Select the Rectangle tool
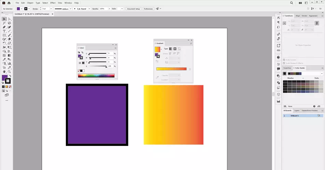 (x=4, y=35)
